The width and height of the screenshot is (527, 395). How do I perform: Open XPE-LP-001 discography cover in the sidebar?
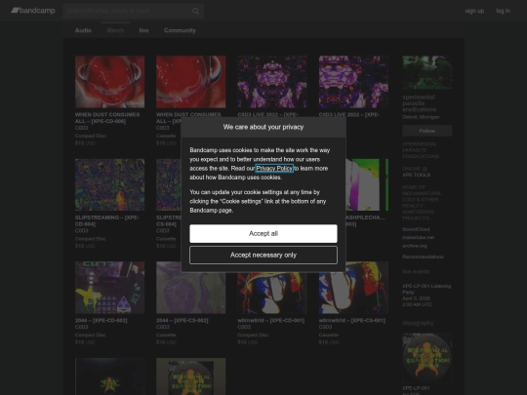426,358
